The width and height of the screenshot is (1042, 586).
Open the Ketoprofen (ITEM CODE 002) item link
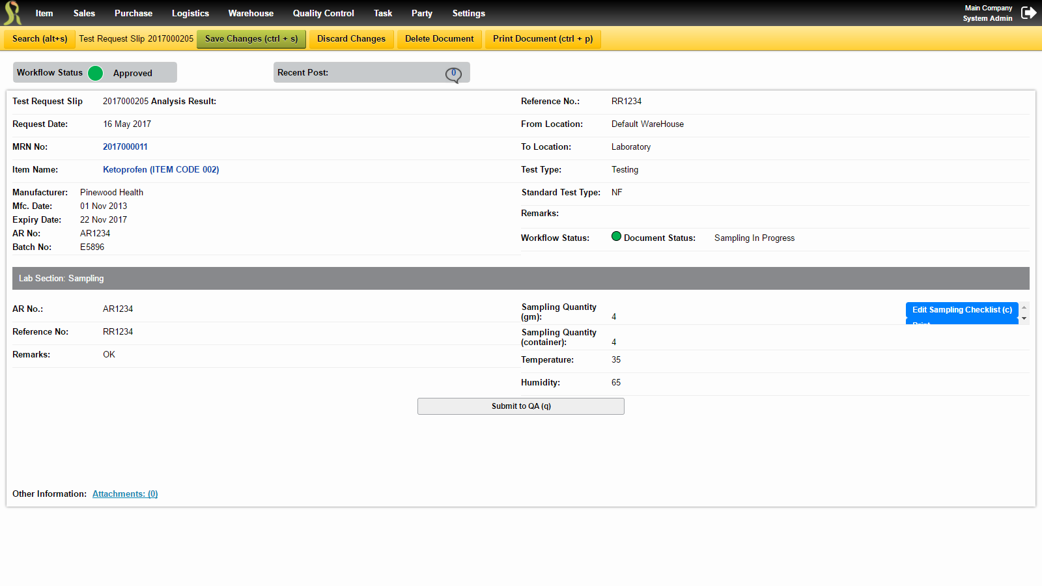(161, 169)
